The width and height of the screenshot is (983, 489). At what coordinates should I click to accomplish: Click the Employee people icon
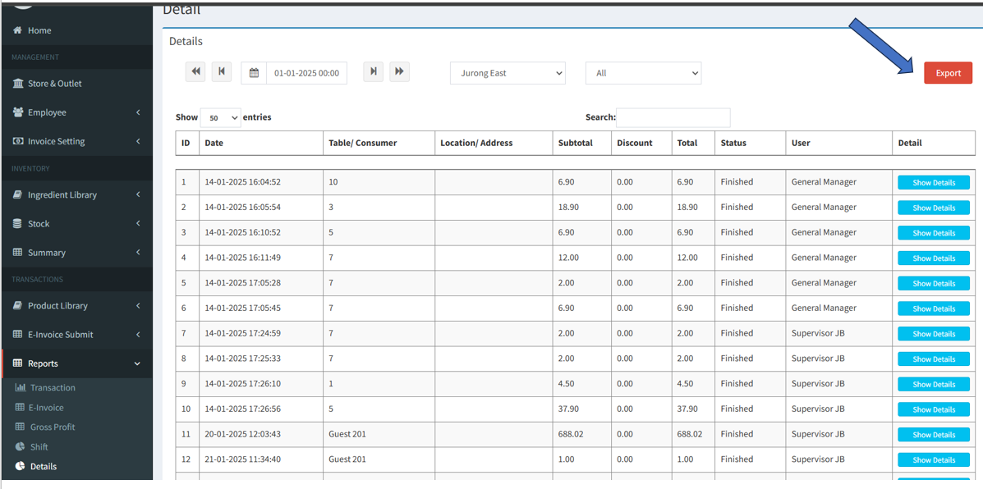pyautogui.click(x=17, y=112)
